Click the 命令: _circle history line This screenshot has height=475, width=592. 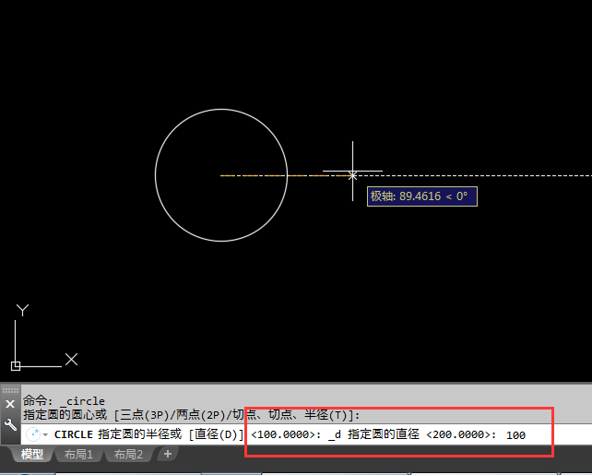[x=64, y=401]
